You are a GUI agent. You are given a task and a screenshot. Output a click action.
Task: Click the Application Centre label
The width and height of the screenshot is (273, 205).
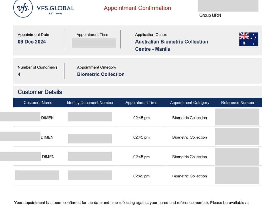pos(151,35)
